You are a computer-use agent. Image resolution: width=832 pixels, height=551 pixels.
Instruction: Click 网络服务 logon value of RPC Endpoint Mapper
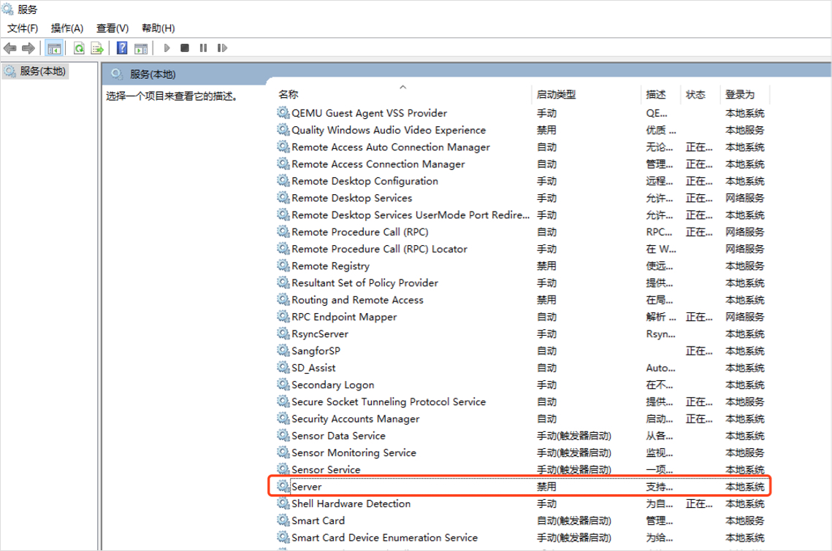point(745,317)
